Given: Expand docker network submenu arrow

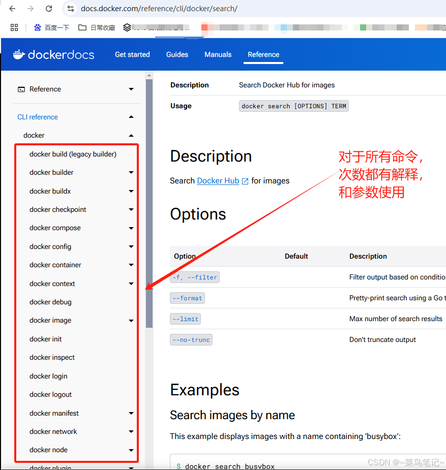Looking at the screenshot, I should coord(131,431).
